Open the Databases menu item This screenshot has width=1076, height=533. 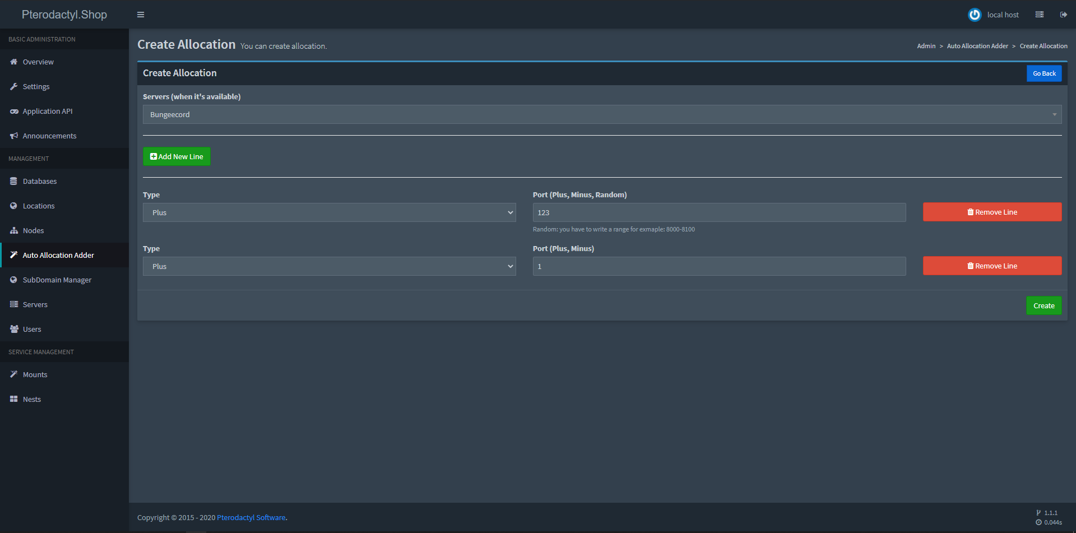[39, 182]
